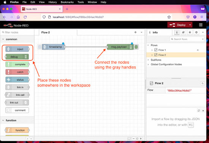This screenshot has height=143, width=209.
Task: Click the msg.payload debug node on canvas
Action: [120, 47]
